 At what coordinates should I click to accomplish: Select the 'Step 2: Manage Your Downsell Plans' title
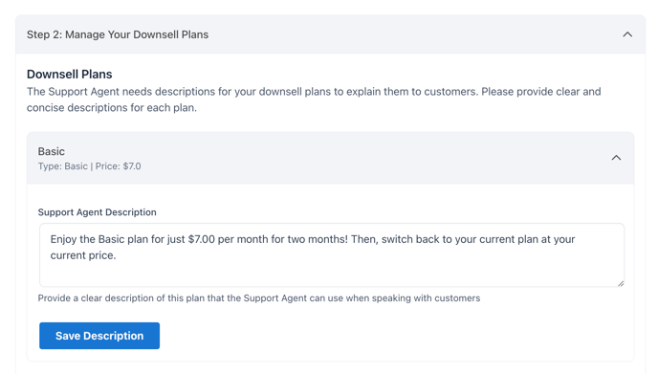click(x=118, y=34)
